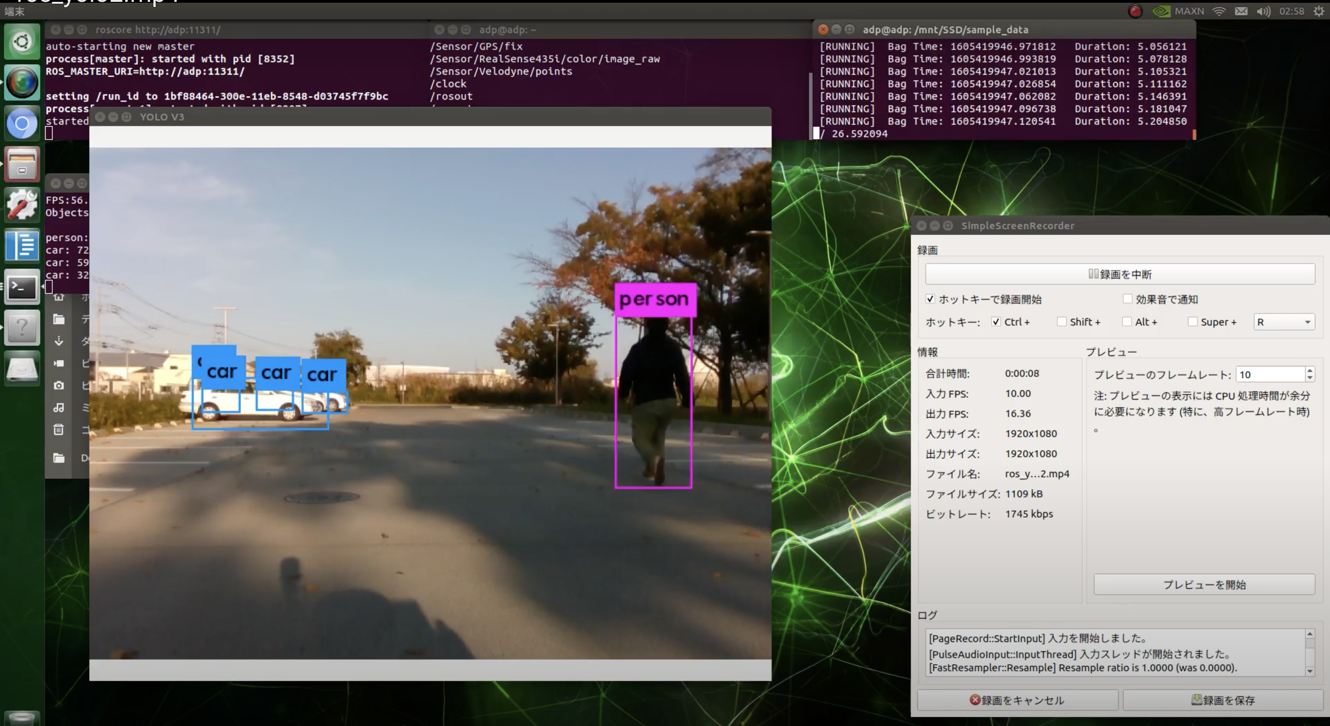Open the disk drive dock icon
Viewport: 1330px width, 726px height.
tap(22, 369)
